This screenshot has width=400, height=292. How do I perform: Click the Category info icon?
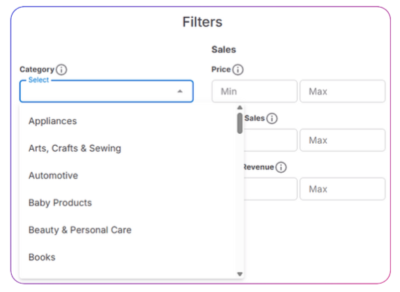[x=61, y=70]
